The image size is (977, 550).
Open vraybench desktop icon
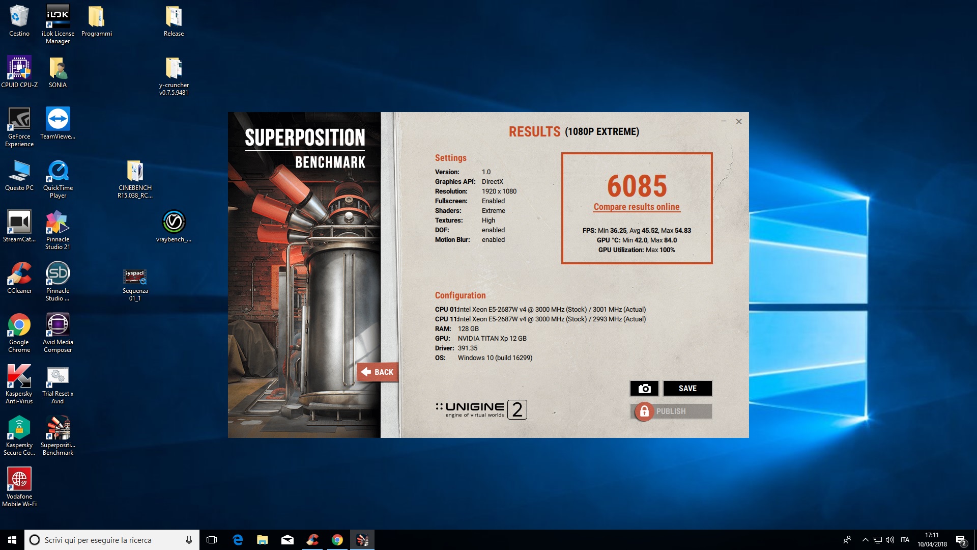click(174, 226)
